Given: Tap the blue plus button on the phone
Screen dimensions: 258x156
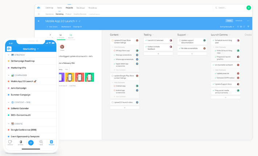Looking at the screenshot, I should [31, 143].
